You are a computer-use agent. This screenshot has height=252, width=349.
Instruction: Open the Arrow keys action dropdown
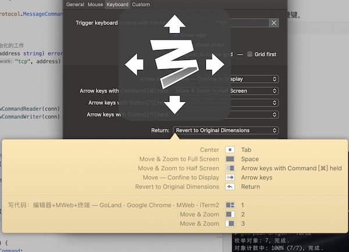coord(226,79)
